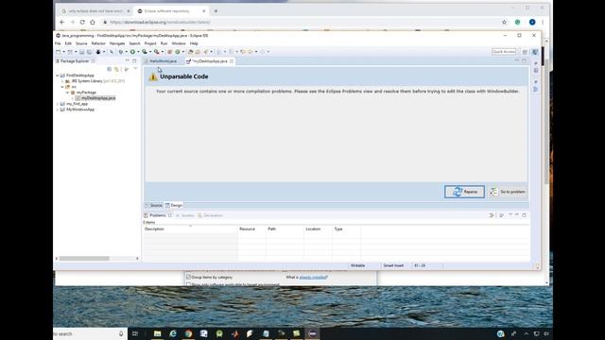
Task: Click the Writable status bar entry
Action: [x=357, y=265]
